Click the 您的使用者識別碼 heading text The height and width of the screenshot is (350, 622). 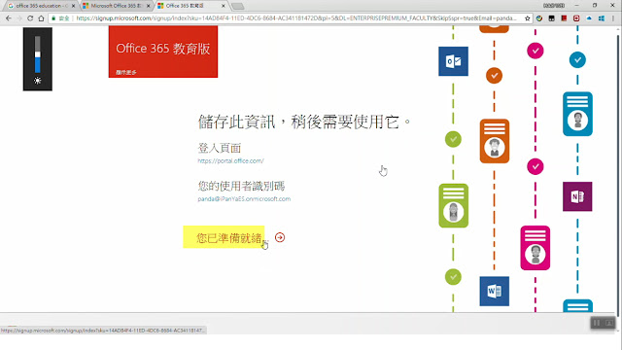click(241, 186)
